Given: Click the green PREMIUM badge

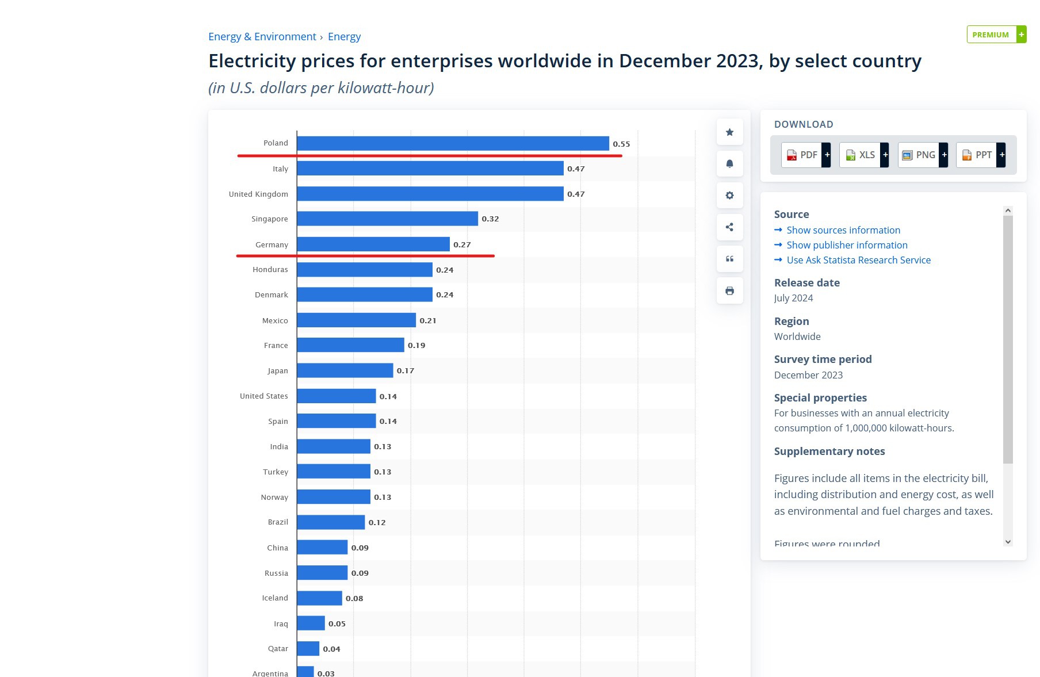Looking at the screenshot, I should coord(996,35).
